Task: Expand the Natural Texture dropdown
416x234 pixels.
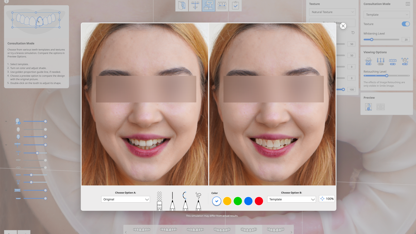Action: pos(332,12)
